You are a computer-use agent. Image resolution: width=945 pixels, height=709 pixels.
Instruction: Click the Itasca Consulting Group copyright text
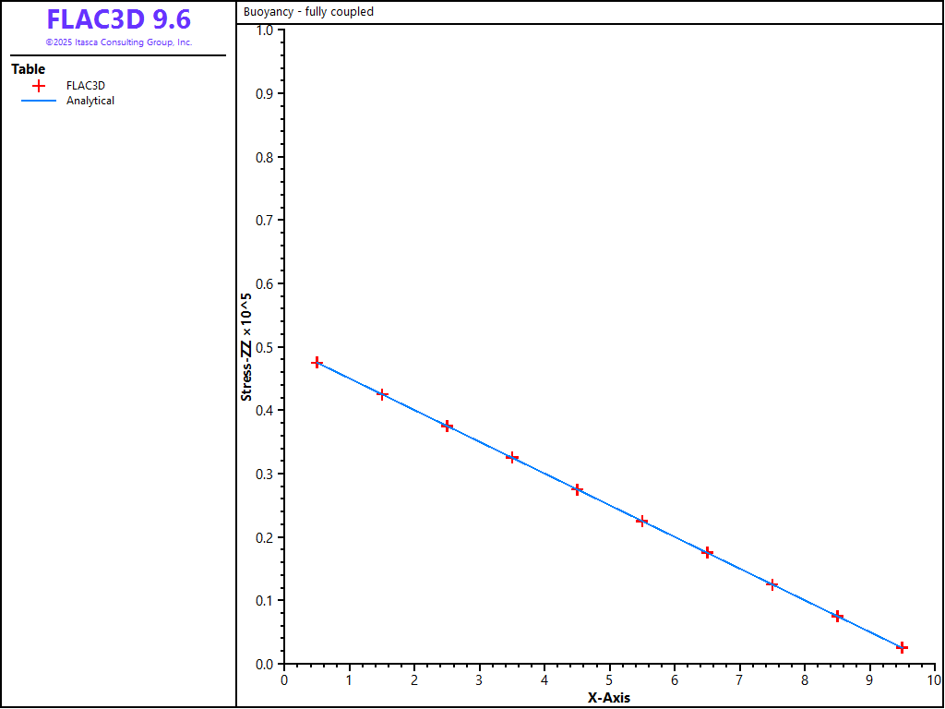(x=118, y=42)
